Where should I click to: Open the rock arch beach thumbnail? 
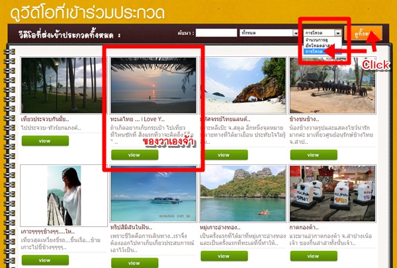tap(243, 85)
